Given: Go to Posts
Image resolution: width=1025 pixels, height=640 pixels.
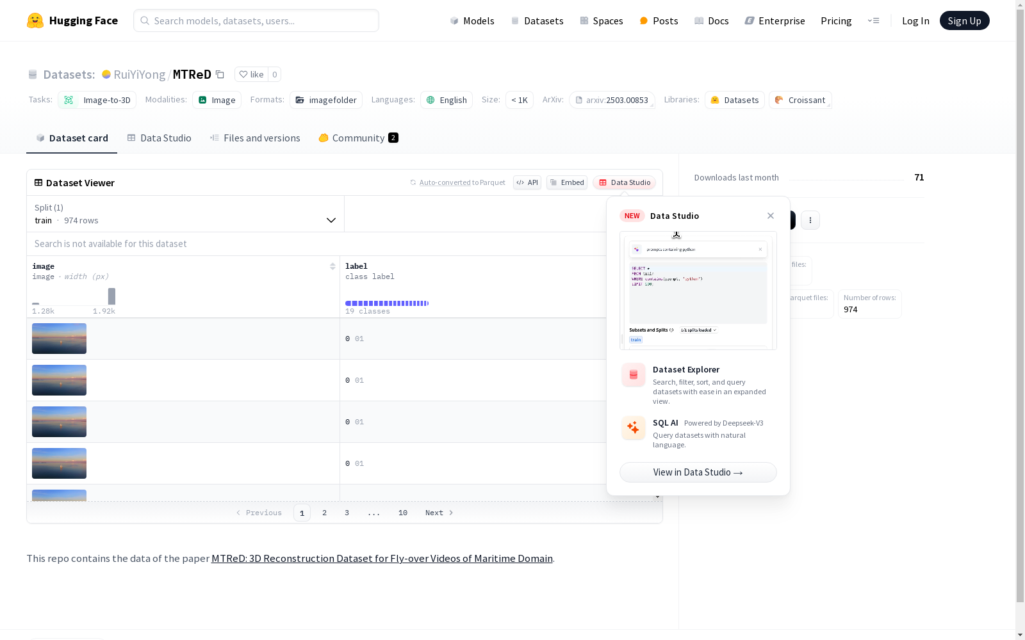Looking at the screenshot, I should pyautogui.click(x=659, y=20).
